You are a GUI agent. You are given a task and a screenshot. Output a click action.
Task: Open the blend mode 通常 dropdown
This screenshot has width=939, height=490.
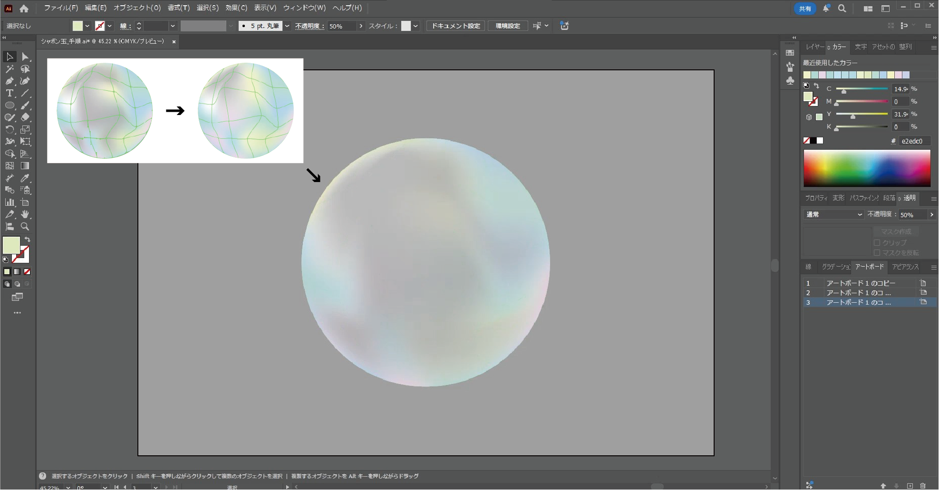point(834,215)
